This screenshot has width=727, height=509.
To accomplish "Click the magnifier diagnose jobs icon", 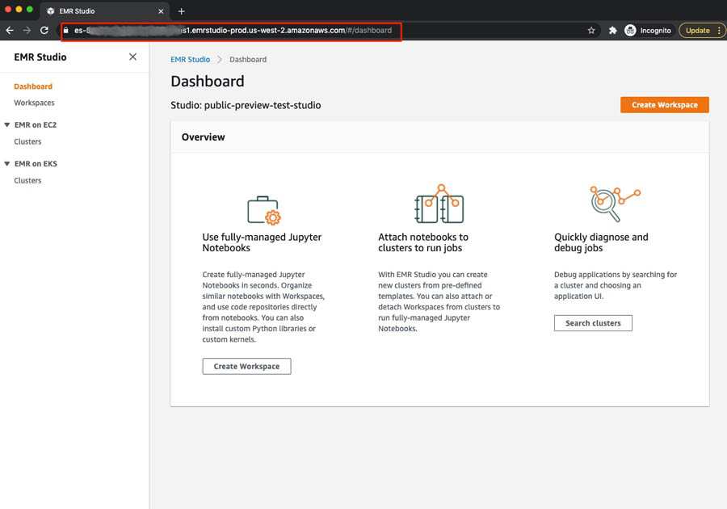I will click(x=615, y=204).
